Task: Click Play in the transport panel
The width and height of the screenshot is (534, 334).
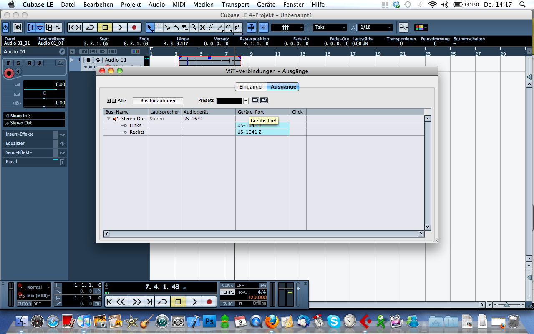Action: [x=194, y=301]
